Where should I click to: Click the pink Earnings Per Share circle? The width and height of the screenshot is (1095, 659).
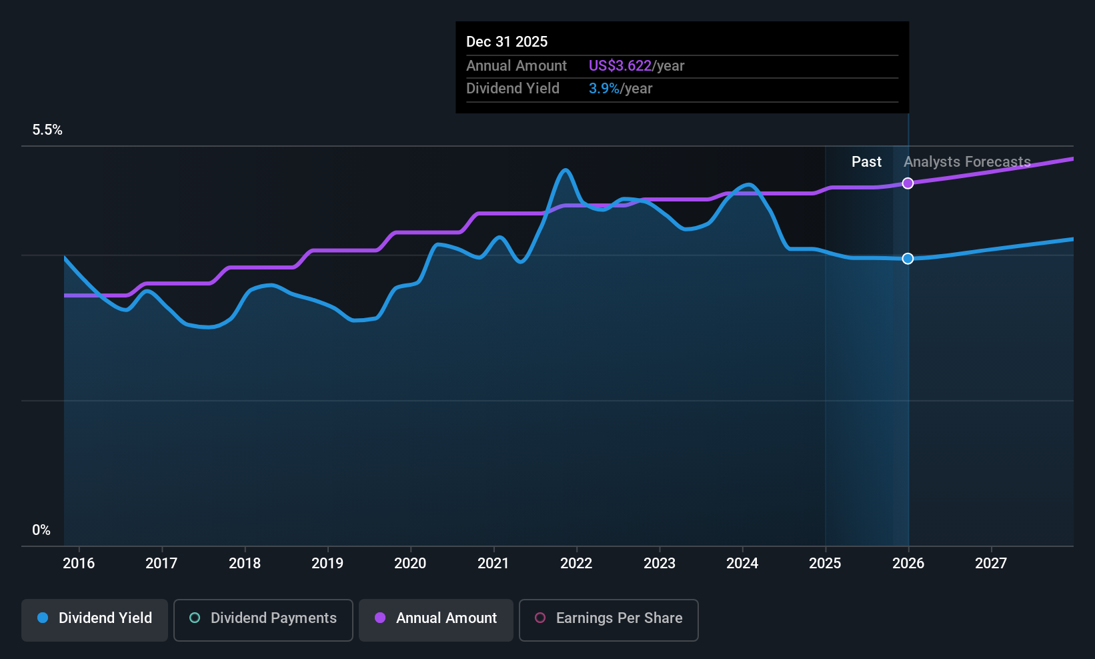(x=540, y=618)
